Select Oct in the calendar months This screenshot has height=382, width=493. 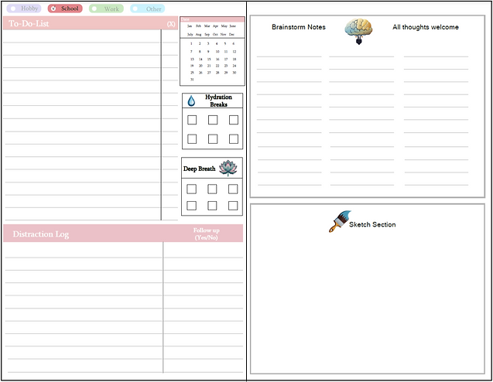pyautogui.click(x=215, y=34)
